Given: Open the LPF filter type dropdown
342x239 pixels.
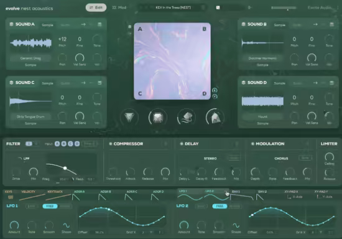Looking at the screenshot, I should (x=24, y=159).
